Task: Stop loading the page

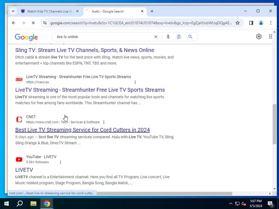Action: (x=33, y=23)
